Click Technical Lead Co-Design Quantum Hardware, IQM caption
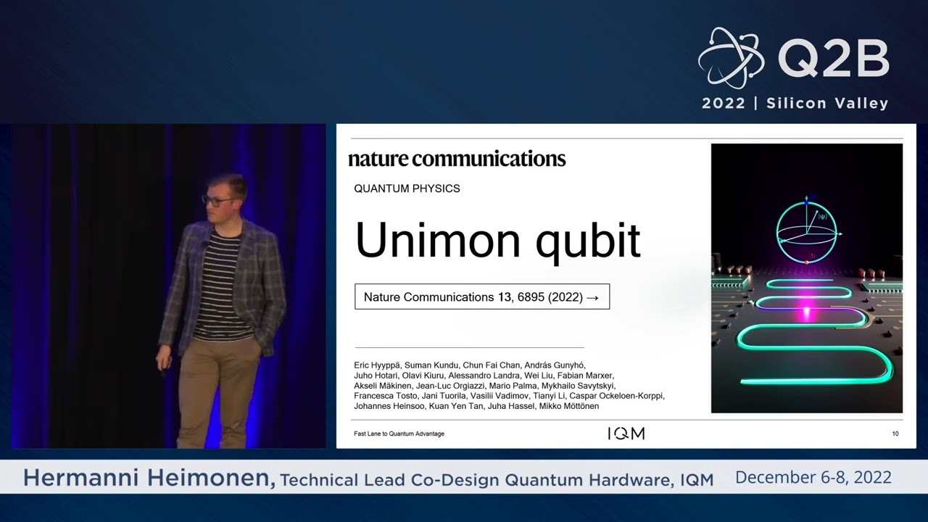Image resolution: width=928 pixels, height=522 pixels. [497, 480]
